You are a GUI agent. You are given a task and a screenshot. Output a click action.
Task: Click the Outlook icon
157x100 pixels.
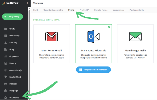[94, 37]
